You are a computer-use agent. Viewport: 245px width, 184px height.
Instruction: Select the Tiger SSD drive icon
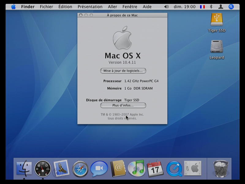coord(217,20)
